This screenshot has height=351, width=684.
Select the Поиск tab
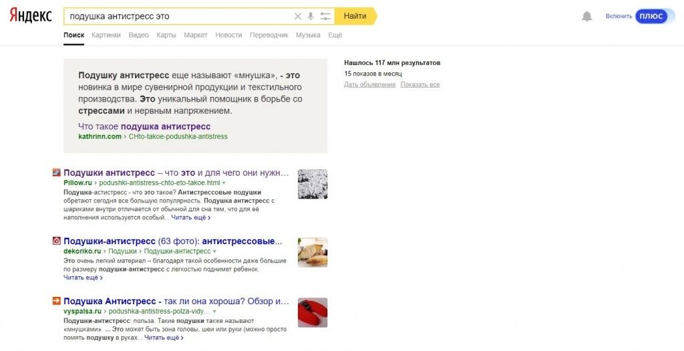coord(73,35)
